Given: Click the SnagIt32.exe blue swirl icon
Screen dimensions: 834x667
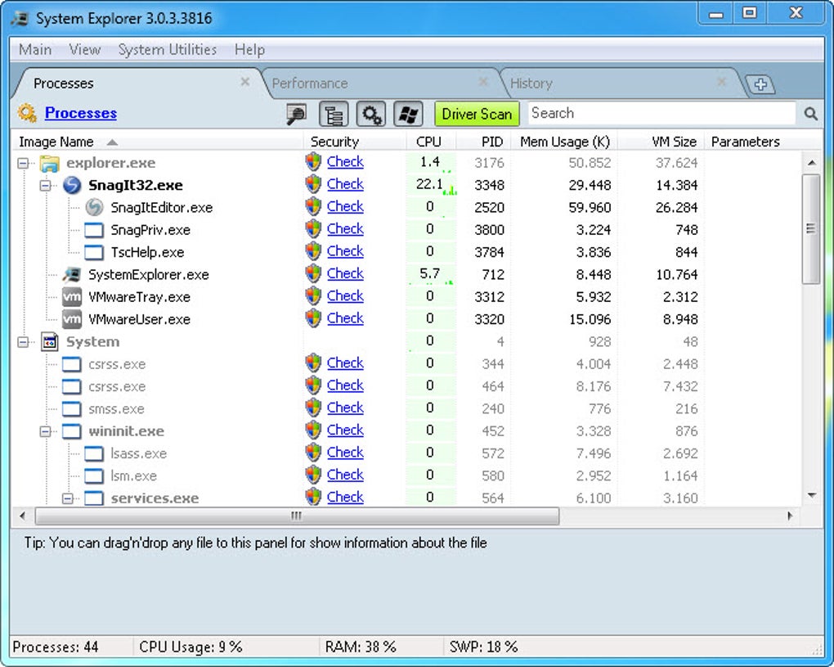Looking at the screenshot, I should tap(72, 185).
